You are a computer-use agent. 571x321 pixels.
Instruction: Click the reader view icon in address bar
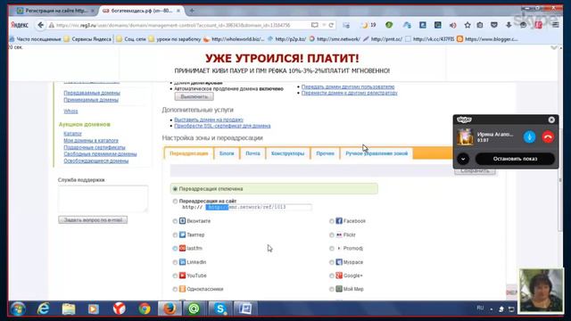pyautogui.click(x=314, y=25)
